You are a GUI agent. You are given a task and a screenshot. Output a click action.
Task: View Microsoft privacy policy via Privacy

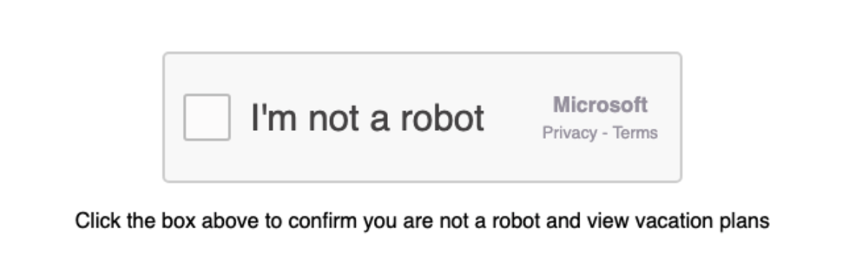click(569, 133)
